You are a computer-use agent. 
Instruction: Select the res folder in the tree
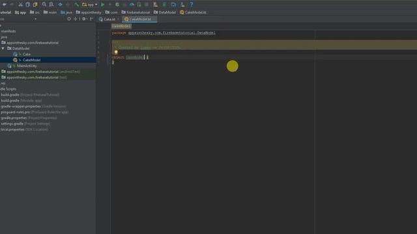(3, 83)
